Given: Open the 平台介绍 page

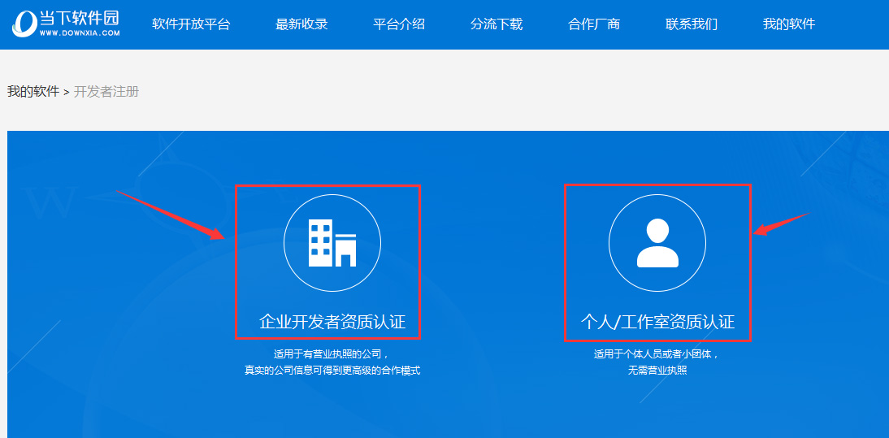Looking at the screenshot, I should 399,24.
